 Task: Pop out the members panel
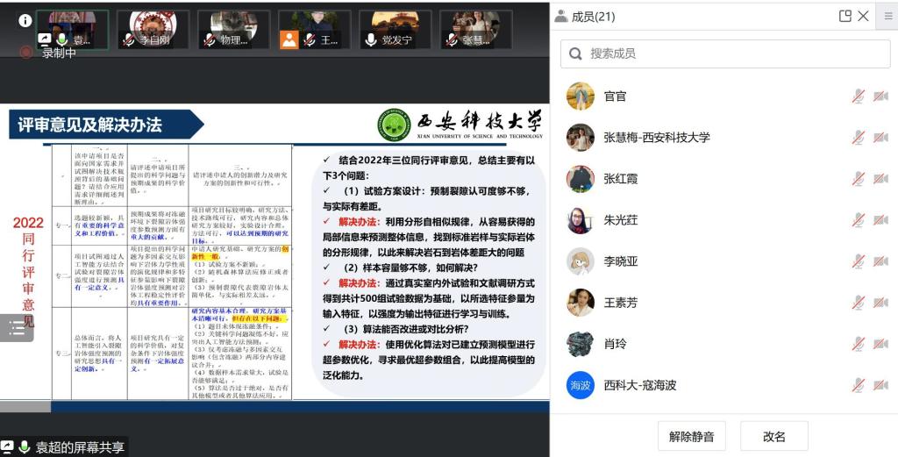(845, 16)
